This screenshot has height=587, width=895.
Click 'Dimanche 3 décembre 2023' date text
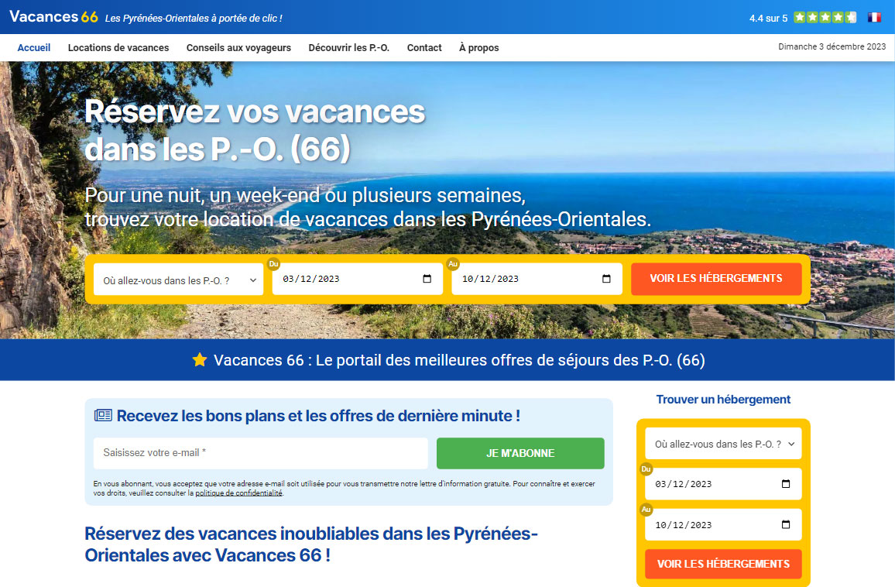click(x=832, y=46)
